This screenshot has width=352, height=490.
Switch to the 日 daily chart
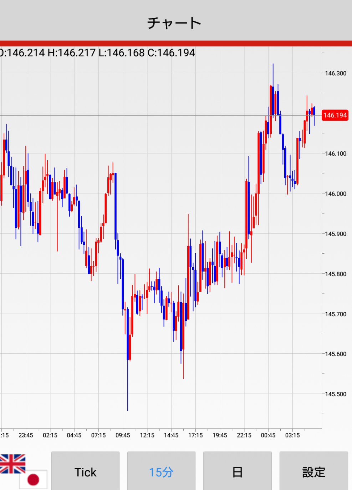(x=237, y=472)
